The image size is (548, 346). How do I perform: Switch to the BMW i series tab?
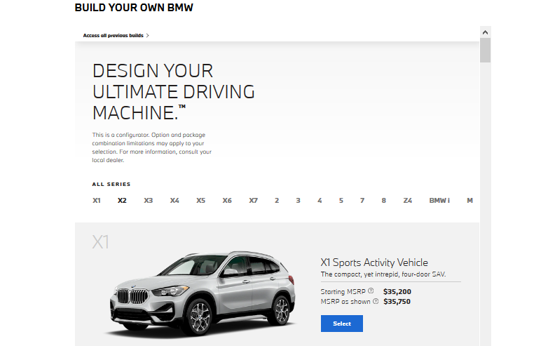point(439,201)
